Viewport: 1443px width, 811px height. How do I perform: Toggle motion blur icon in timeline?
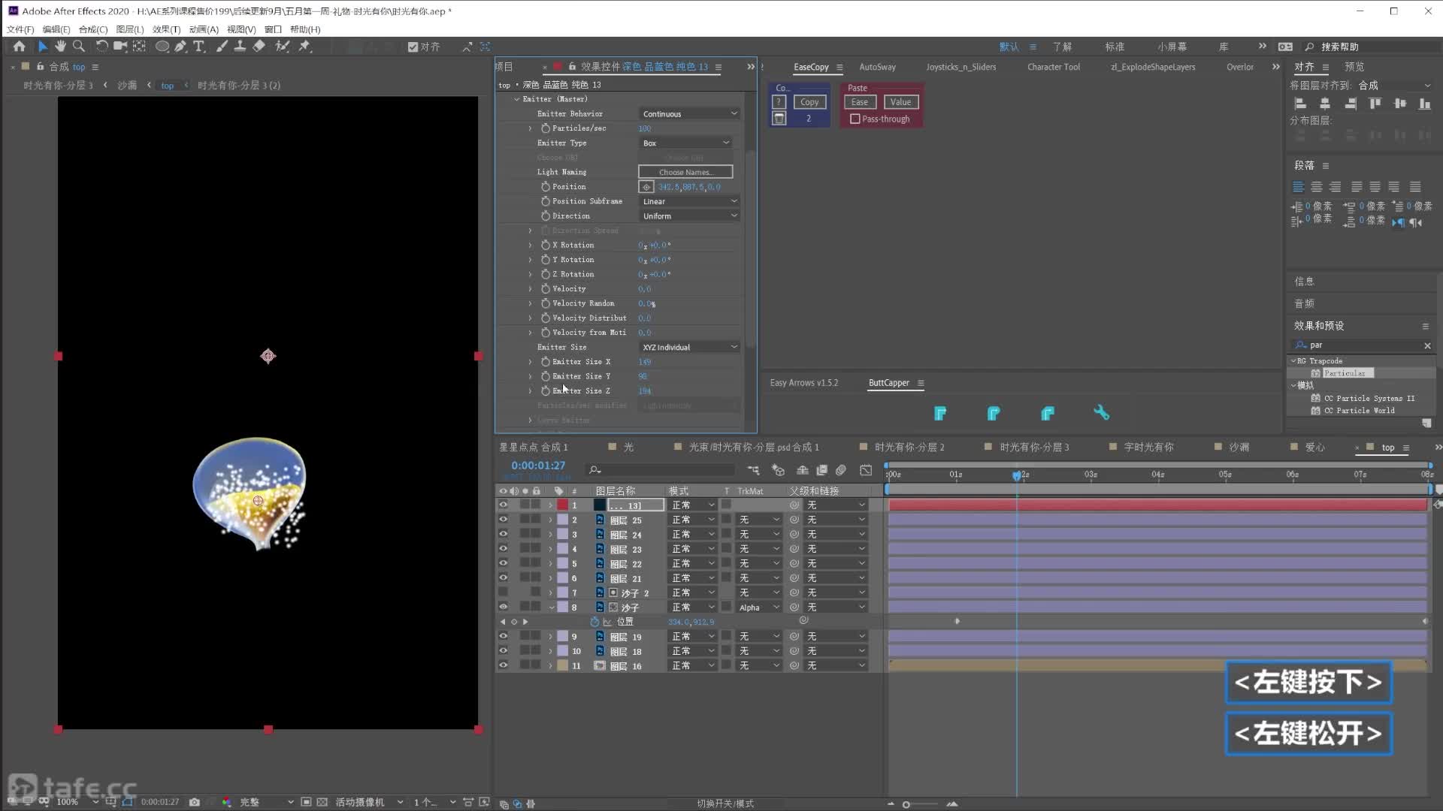click(841, 470)
